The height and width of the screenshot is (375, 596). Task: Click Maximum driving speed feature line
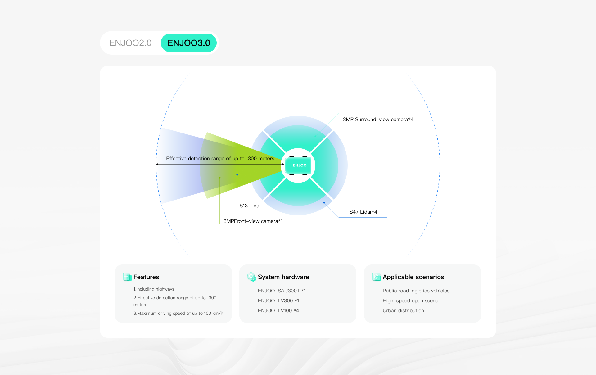pos(178,314)
